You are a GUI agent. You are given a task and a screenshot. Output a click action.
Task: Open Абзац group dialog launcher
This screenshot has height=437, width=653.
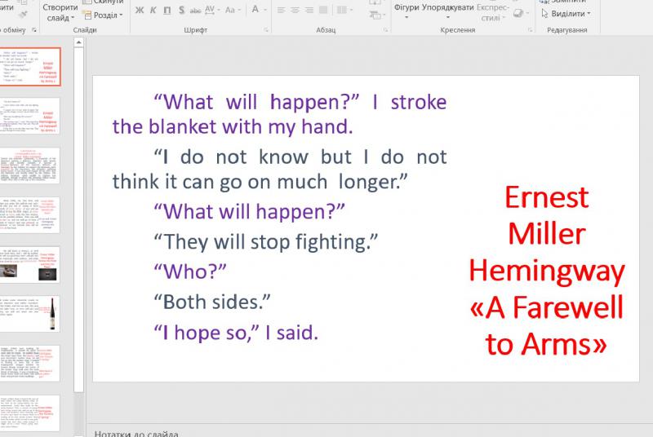385,30
